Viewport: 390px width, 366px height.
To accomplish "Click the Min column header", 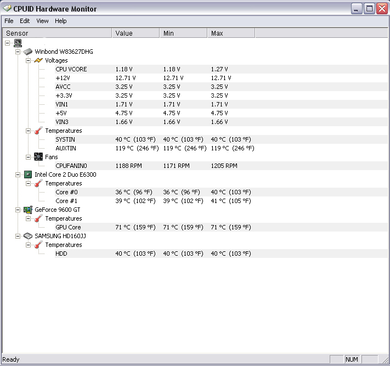I will [x=183, y=33].
